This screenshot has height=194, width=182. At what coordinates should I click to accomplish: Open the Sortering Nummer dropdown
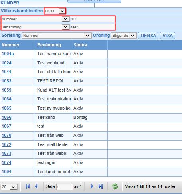click(x=57, y=36)
